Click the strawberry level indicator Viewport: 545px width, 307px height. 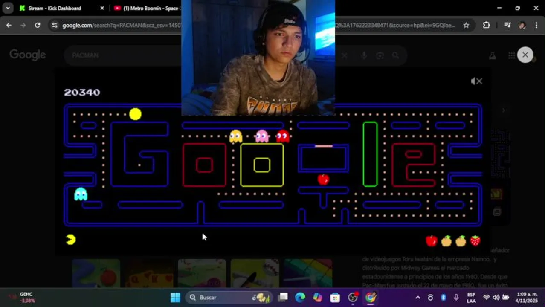point(475,241)
